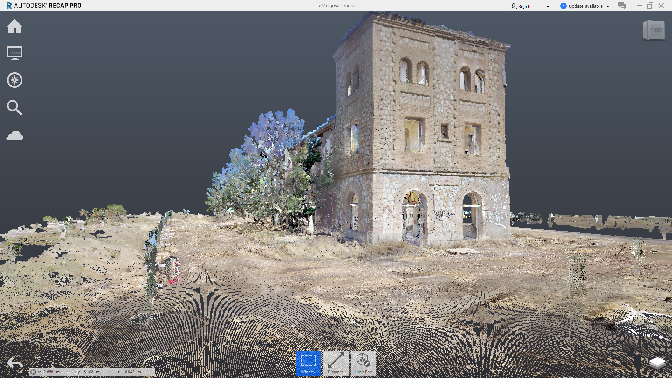Enable the Limit Box tool
The width and height of the screenshot is (672, 378).
pyautogui.click(x=363, y=363)
